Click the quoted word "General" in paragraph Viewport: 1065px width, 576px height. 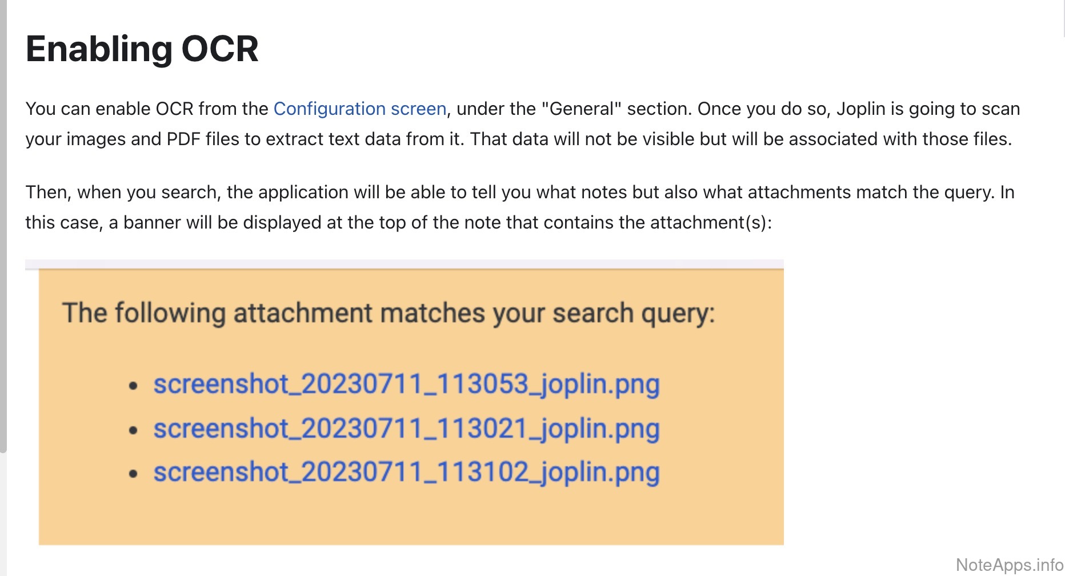click(581, 109)
